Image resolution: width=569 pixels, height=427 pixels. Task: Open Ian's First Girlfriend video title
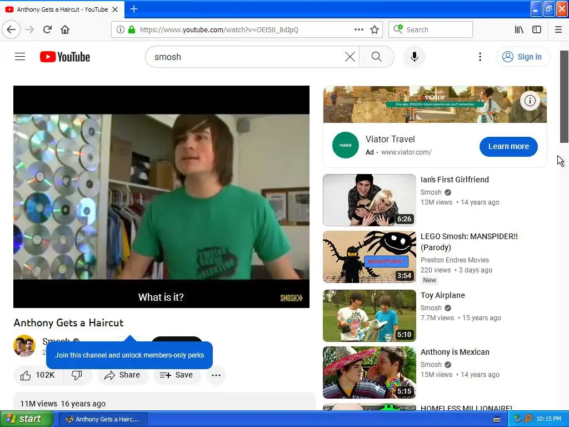coord(455,180)
